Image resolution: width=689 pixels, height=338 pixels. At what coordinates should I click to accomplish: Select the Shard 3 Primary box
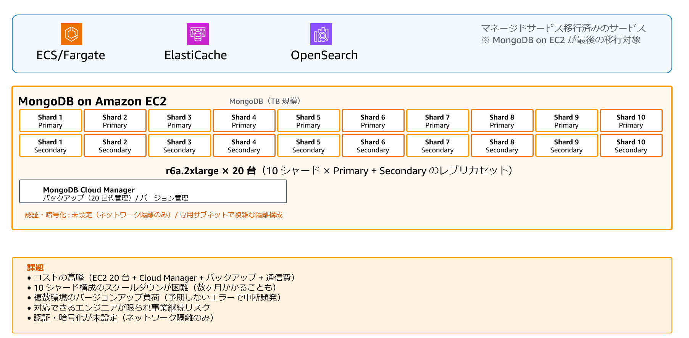tap(179, 121)
